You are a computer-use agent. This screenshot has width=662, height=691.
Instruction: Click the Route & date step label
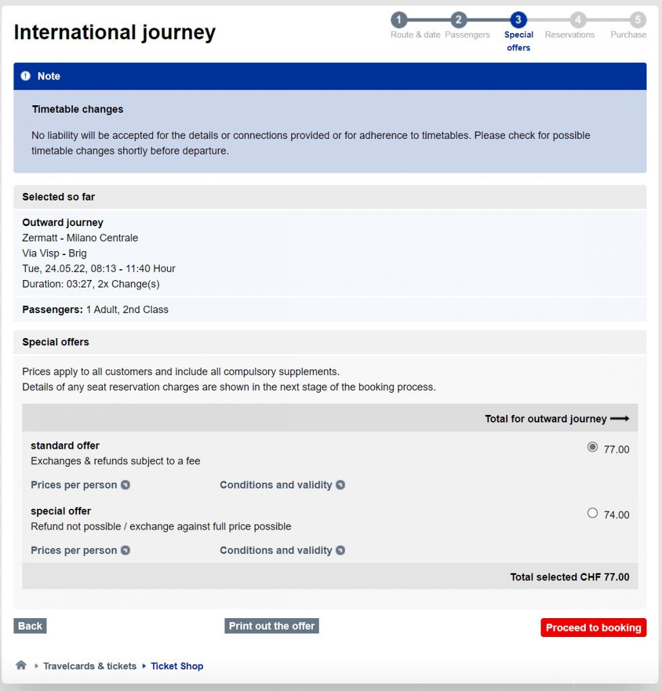pos(415,35)
